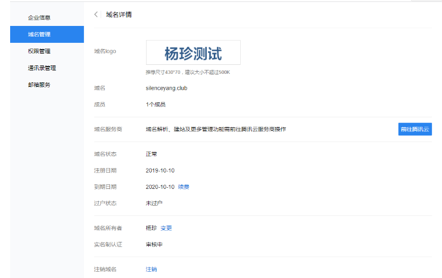Click the 域名详情 page title

119,14
